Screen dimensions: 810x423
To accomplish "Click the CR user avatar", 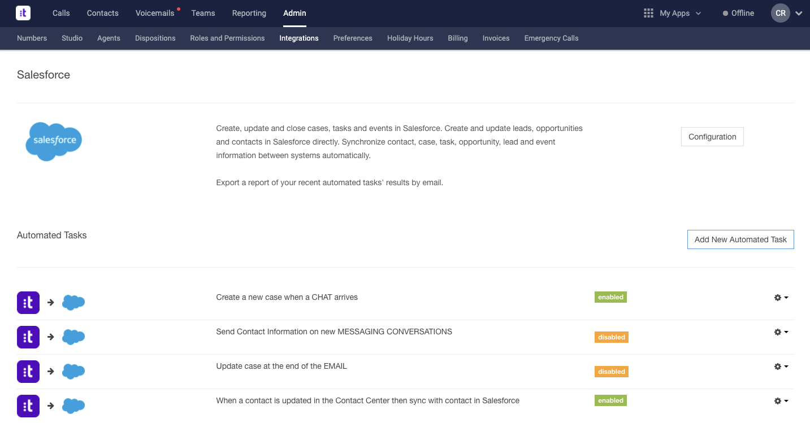I will (780, 13).
